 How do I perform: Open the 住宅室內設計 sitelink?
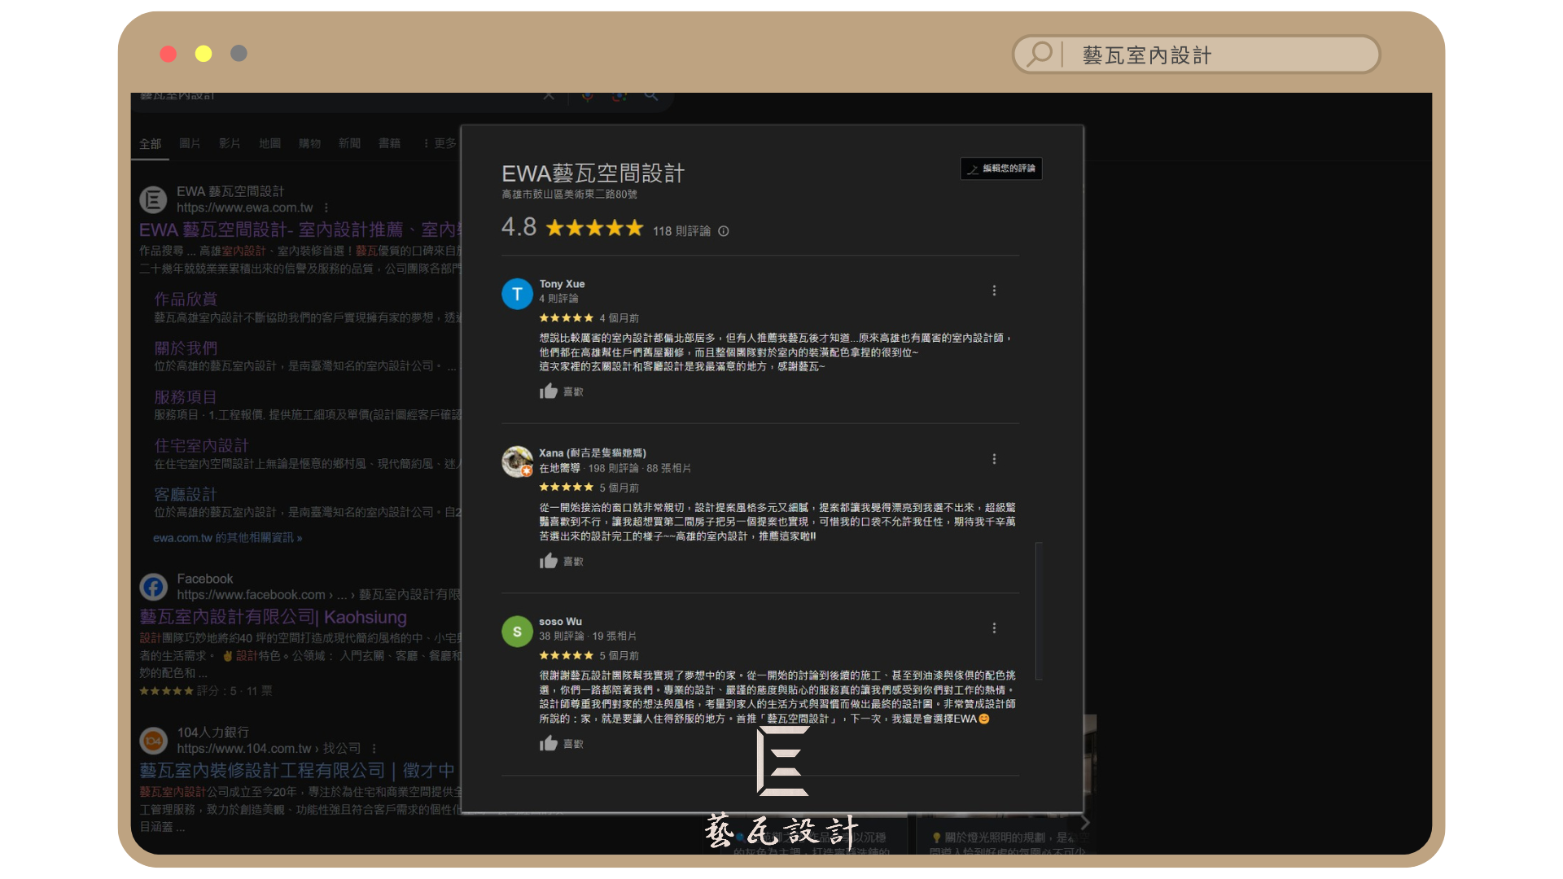click(x=201, y=446)
